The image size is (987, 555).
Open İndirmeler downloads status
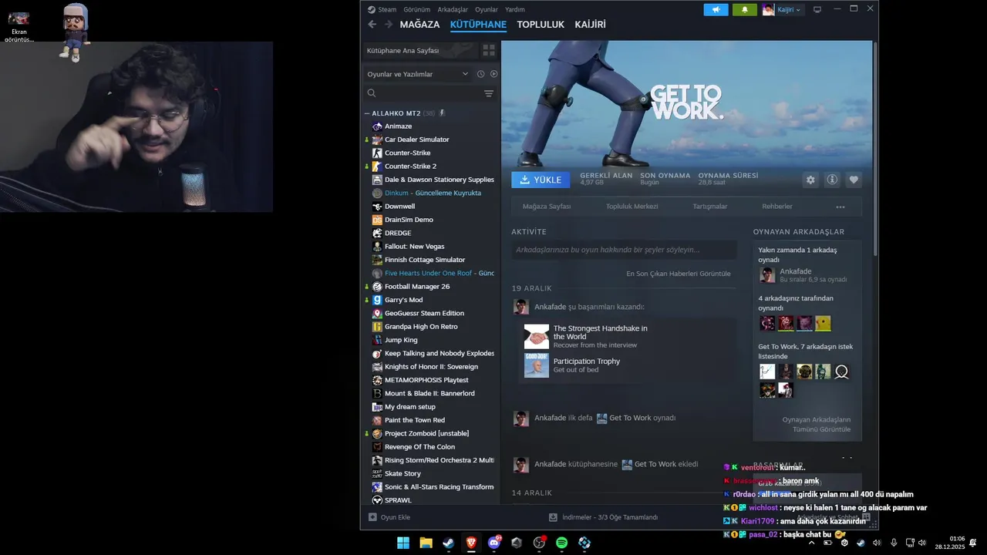pyautogui.click(x=603, y=517)
